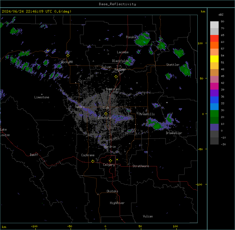Click the yellow V marker east of Calgary

point(117,160)
